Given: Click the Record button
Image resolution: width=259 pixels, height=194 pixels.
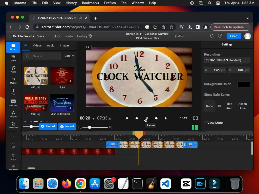Looking at the screenshot, I should coord(48,126).
